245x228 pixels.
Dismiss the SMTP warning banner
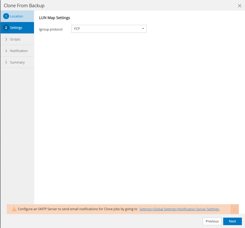coord(235,209)
